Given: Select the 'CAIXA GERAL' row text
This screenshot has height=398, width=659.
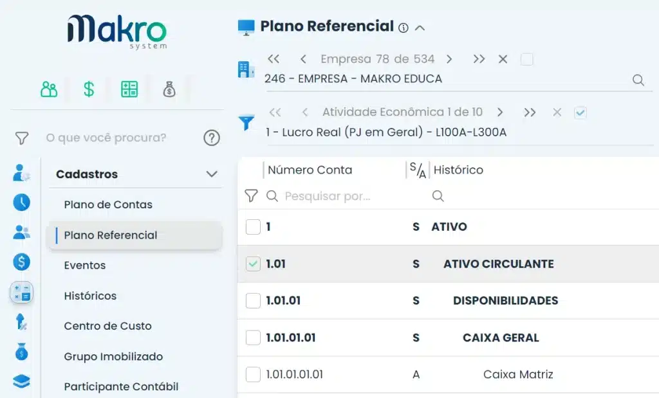Looking at the screenshot, I should 501,338.
